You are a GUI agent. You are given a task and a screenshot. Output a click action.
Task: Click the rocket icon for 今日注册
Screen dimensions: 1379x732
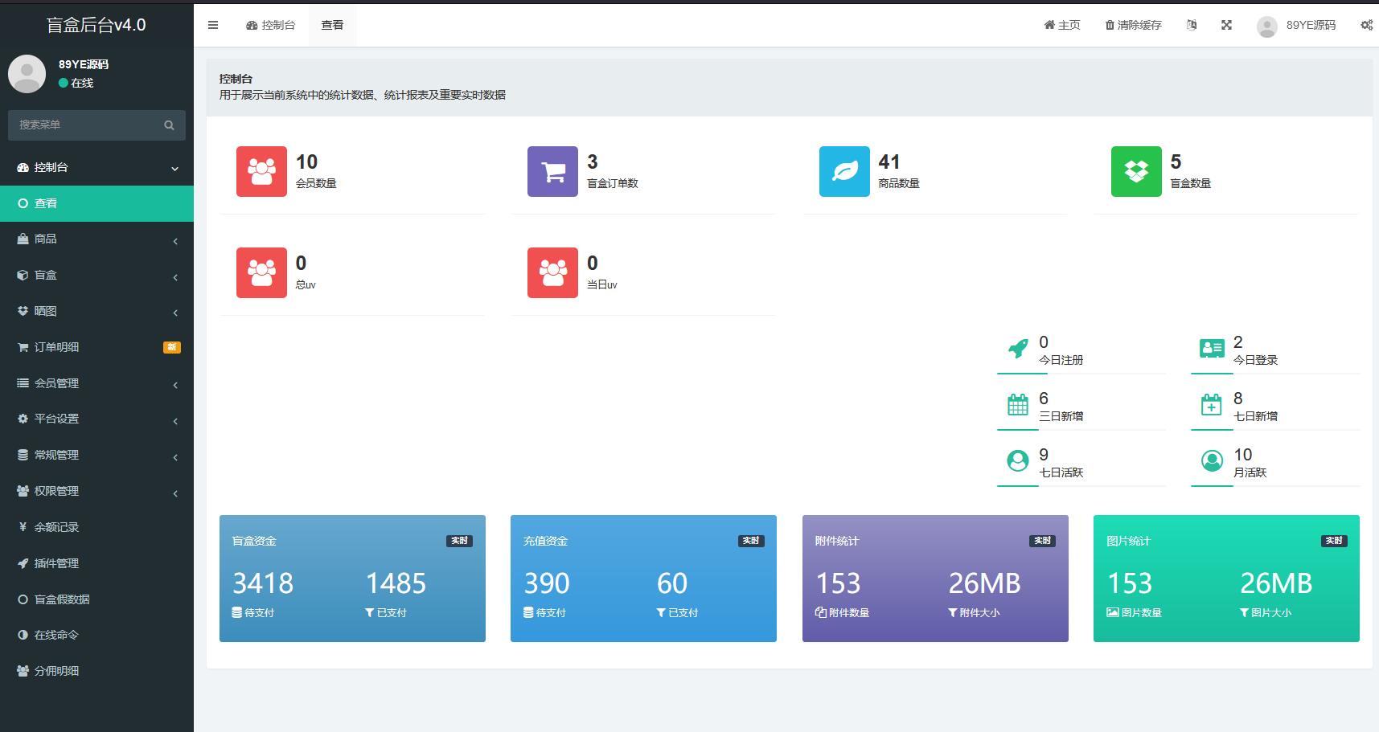[x=1018, y=349]
